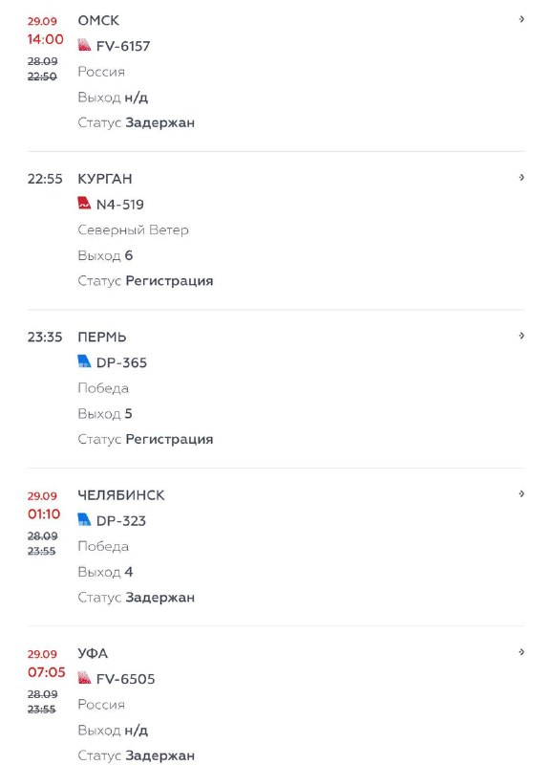Click the Rossiya logo beside FV-6505

84,678
